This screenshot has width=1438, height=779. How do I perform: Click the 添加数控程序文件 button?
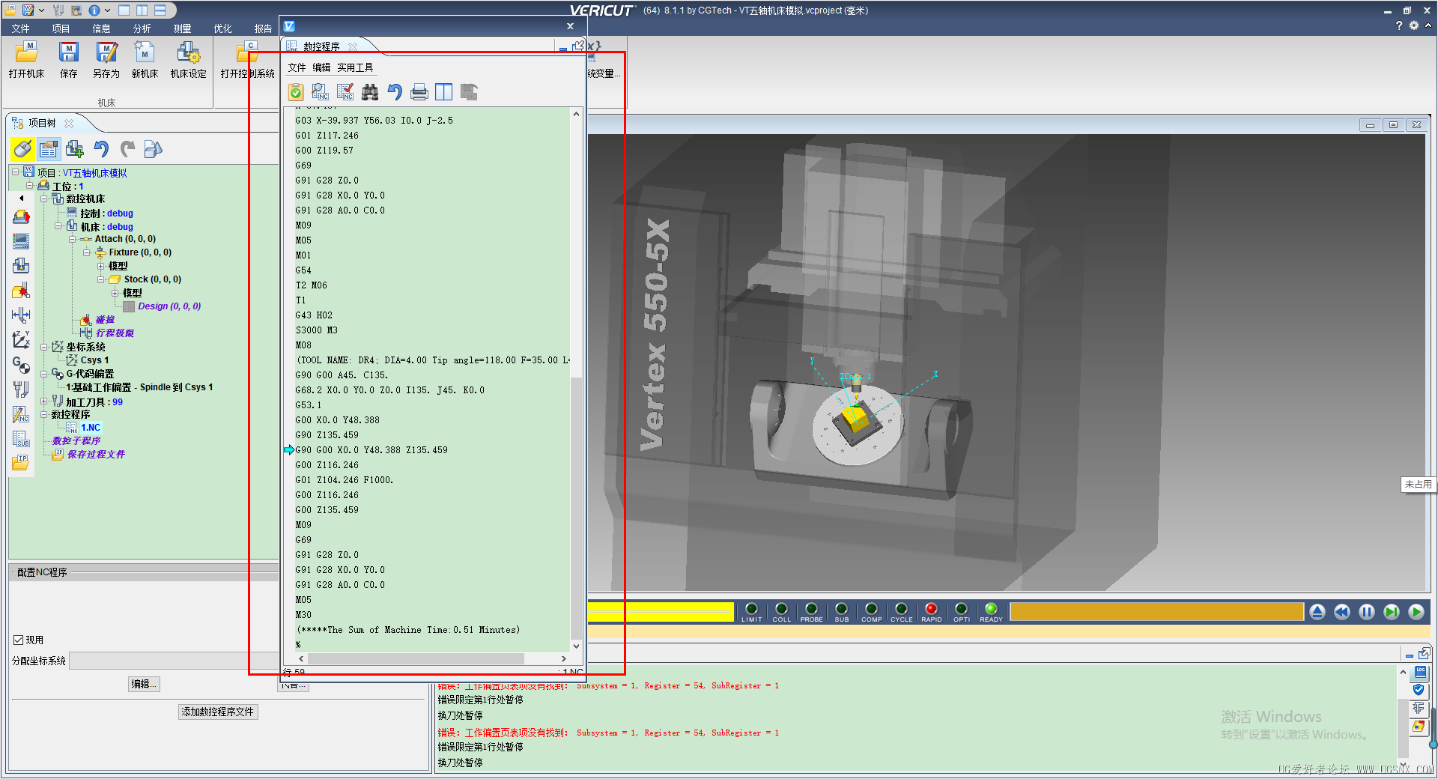pos(218,712)
